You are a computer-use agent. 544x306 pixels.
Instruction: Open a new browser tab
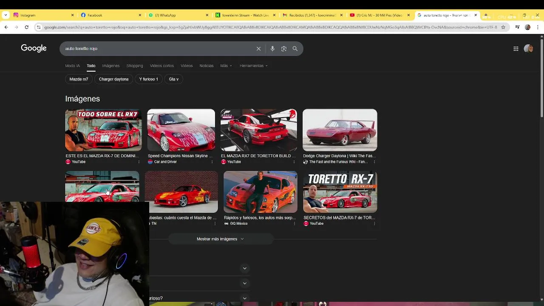[486, 15]
